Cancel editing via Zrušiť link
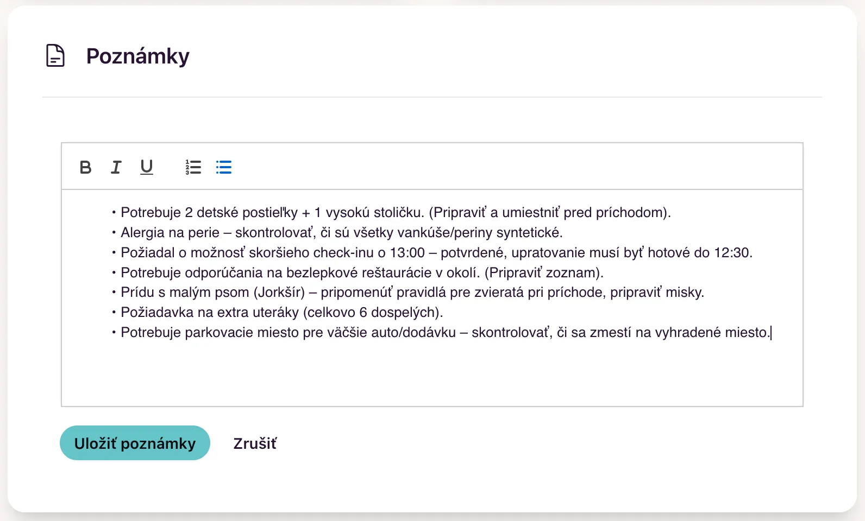The image size is (865, 521). click(x=255, y=443)
